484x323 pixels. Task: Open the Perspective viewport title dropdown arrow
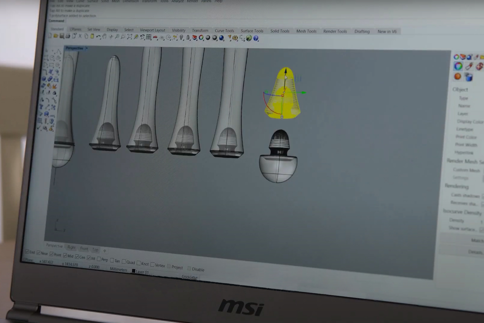coord(87,48)
